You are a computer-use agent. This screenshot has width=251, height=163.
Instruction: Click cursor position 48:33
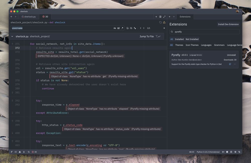tap(192, 152)
